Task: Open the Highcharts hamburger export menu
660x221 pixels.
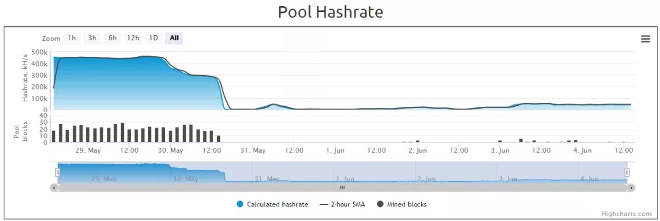Action: coord(645,38)
